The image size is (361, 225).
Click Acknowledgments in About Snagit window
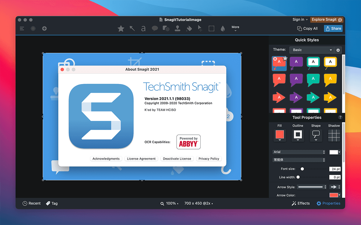click(x=106, y=159)
